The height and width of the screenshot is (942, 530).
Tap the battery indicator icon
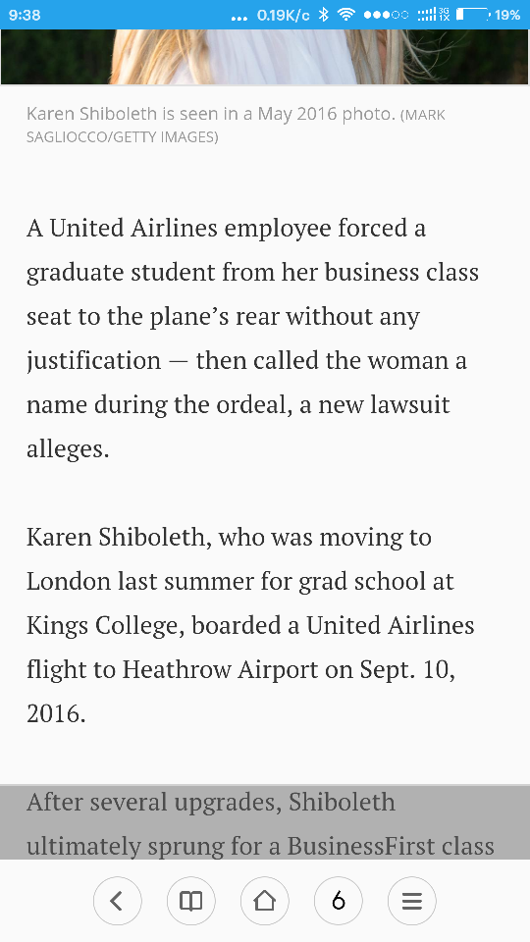click(x=473, y=15)
